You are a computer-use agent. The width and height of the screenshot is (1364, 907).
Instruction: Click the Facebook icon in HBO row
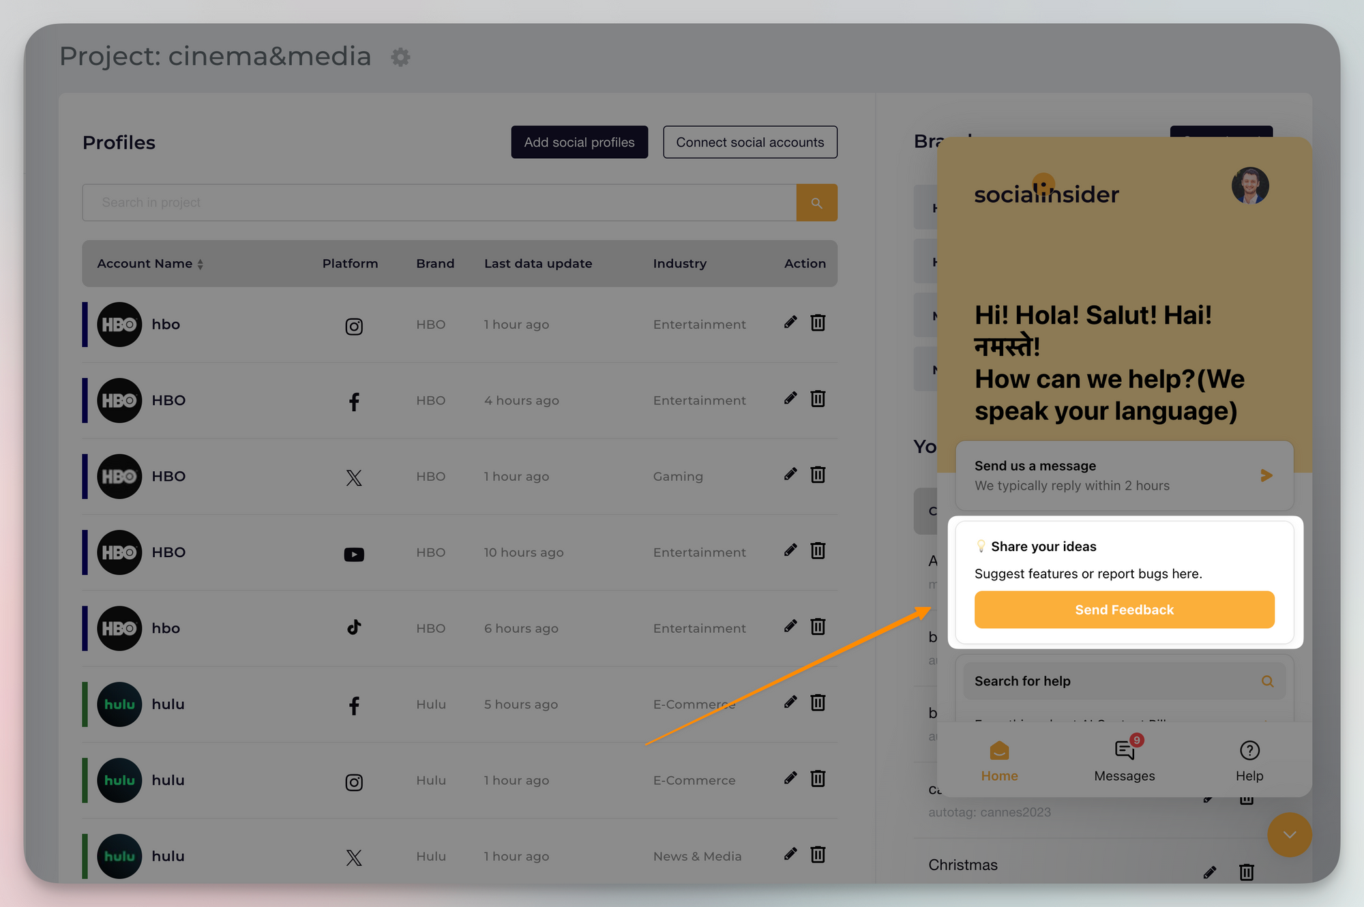[354, 402]
